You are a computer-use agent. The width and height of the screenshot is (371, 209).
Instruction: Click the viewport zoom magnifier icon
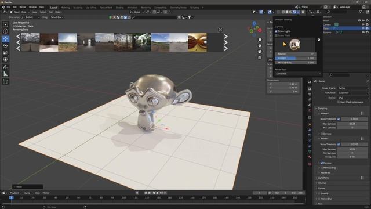pyautogui.click(x=260, y=39)
